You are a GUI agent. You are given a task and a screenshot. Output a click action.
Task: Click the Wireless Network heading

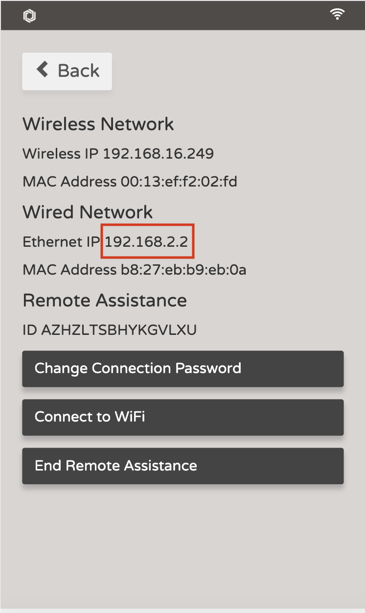tap(98, 124)
